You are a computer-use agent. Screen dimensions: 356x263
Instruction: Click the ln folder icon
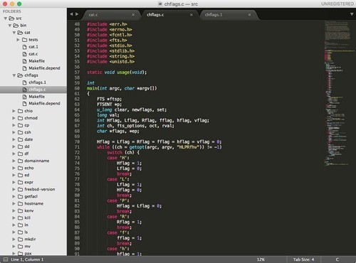(21, 225)
